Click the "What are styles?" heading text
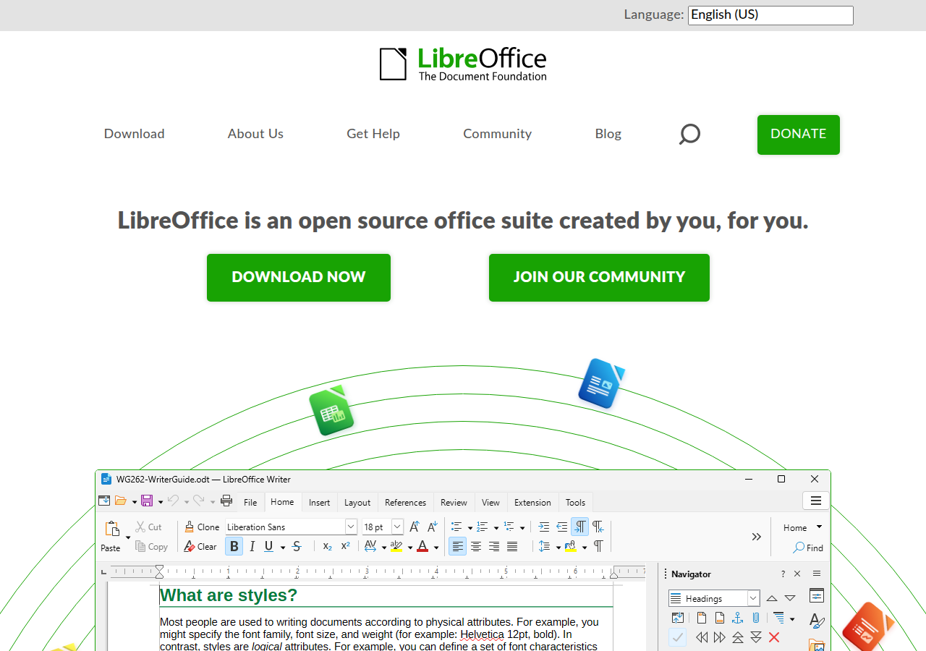Viewport: 926px width, 651px height. [x=229, y=595]
